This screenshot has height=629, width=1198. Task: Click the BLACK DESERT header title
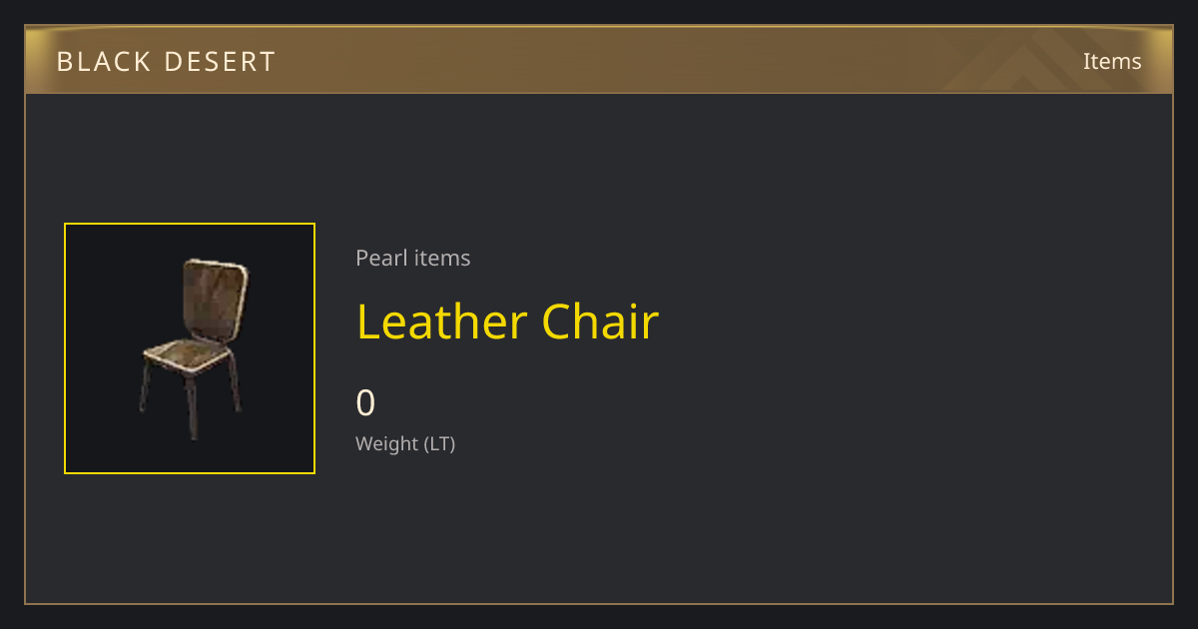coord(166,62)
